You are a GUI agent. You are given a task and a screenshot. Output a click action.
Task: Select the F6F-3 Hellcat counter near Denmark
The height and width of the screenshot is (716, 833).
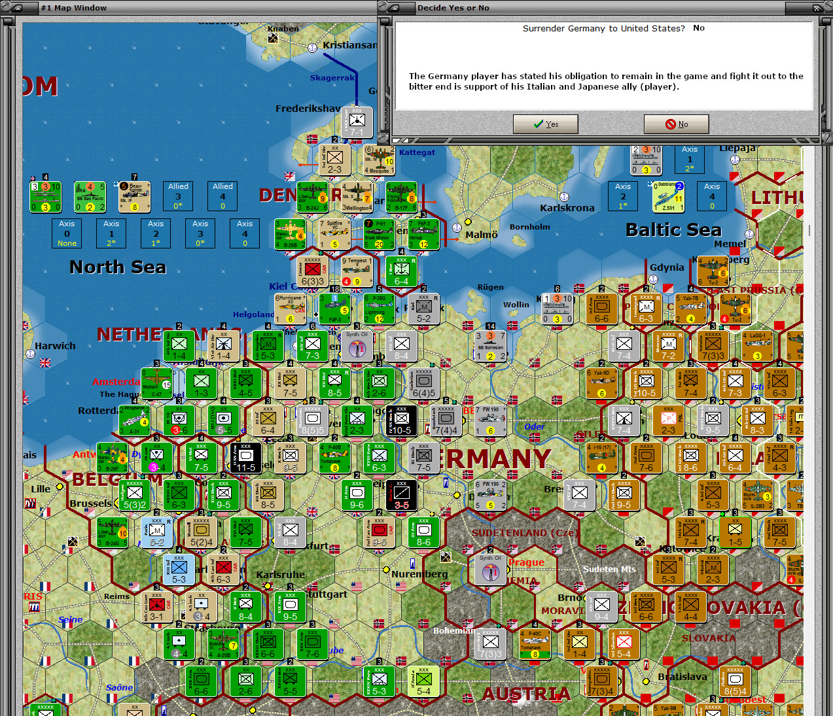(424, 234)
